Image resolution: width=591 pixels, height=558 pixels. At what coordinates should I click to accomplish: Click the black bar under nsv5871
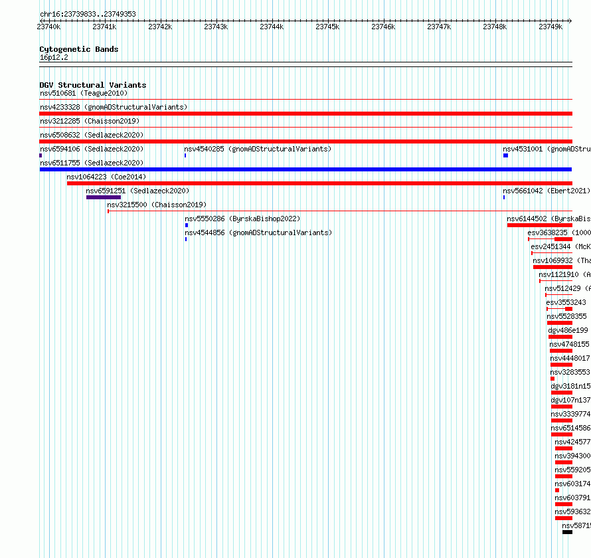click(567, 532)
